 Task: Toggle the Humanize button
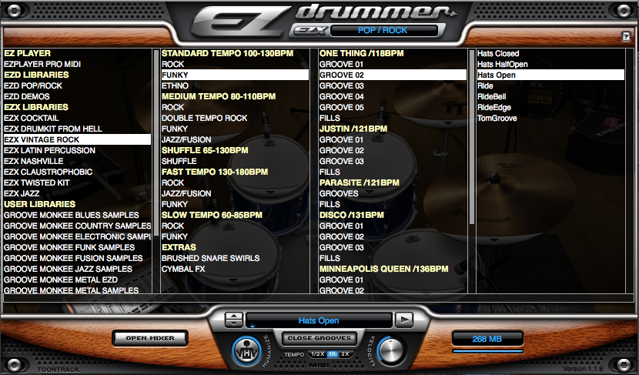point(247,351)
